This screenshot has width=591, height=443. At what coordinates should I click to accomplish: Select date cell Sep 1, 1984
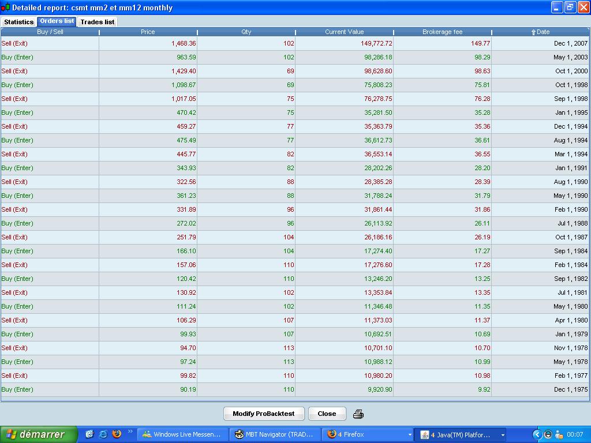(x=540, y=251)
